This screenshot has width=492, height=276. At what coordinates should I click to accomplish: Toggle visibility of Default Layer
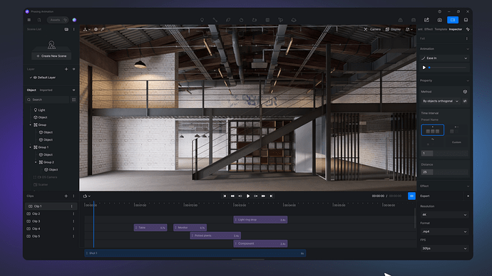tap(35, 78)
